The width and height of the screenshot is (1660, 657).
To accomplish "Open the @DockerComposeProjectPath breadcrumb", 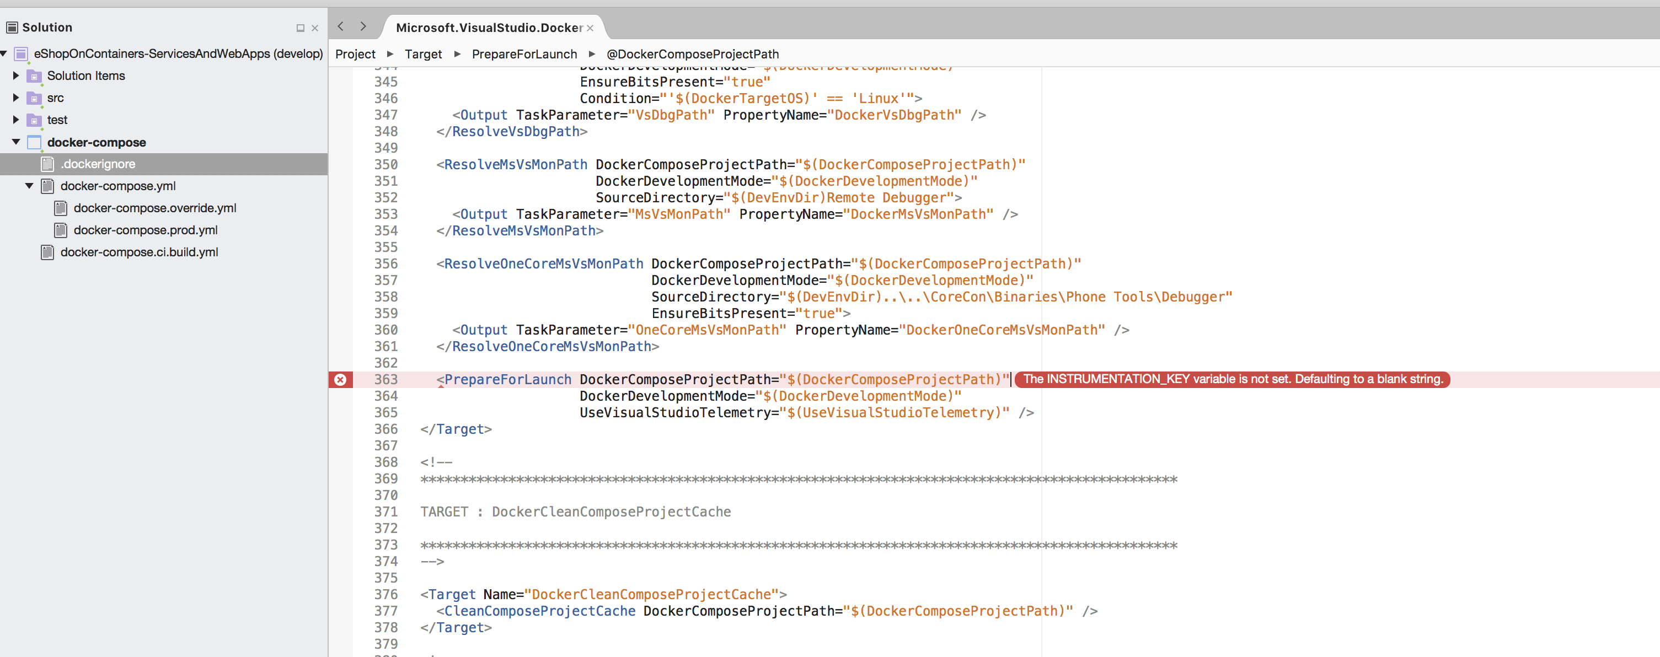I will tap(693, 54).
